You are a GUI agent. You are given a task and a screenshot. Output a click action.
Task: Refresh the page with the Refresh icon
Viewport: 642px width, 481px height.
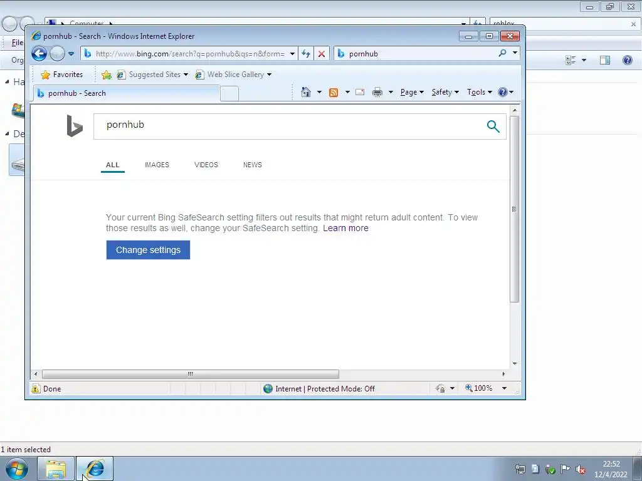[x=306, y=54]
